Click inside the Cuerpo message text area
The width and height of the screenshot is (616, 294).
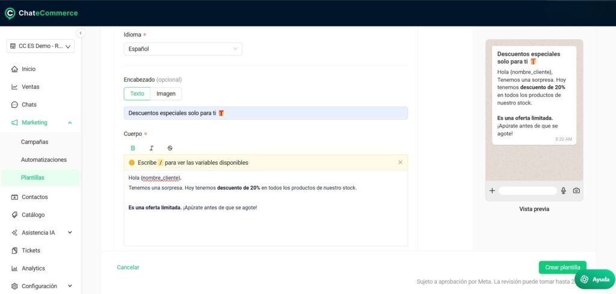point(265,209)
